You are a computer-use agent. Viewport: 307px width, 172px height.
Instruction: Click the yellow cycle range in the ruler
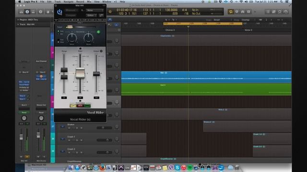(203, 23)
